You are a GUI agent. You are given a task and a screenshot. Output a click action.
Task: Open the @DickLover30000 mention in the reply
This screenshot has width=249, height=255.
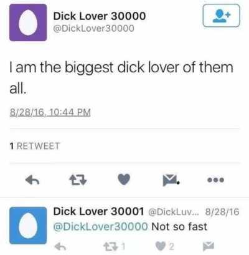point(101,226)
